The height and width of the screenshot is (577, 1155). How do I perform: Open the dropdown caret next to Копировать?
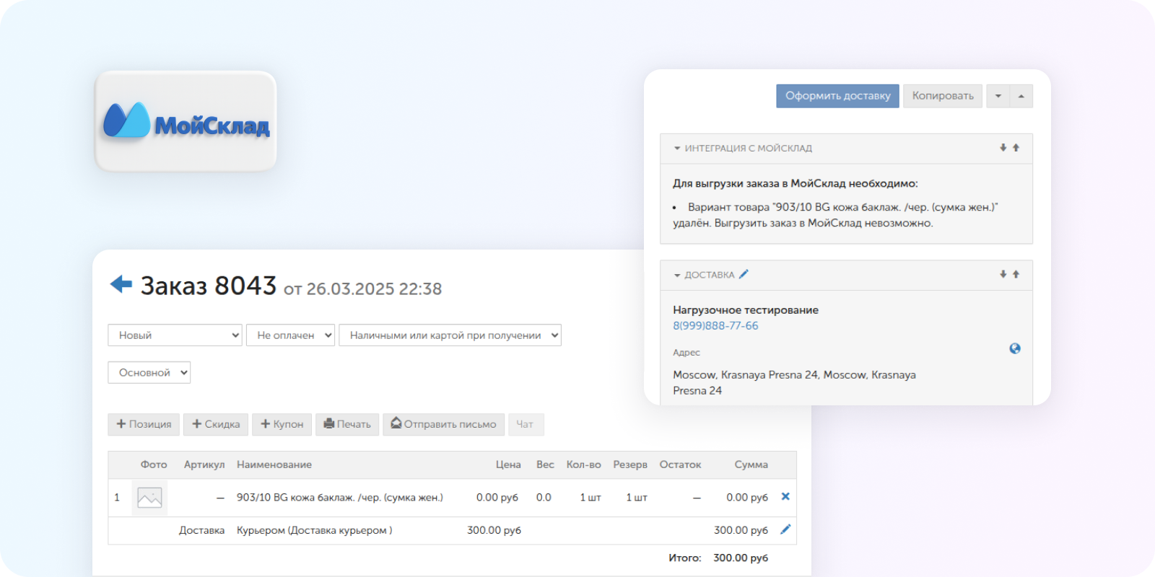coord(998,96)
